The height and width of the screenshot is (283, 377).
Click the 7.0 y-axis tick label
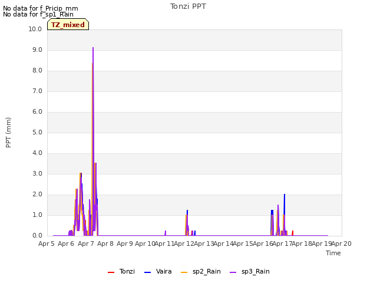37,91
